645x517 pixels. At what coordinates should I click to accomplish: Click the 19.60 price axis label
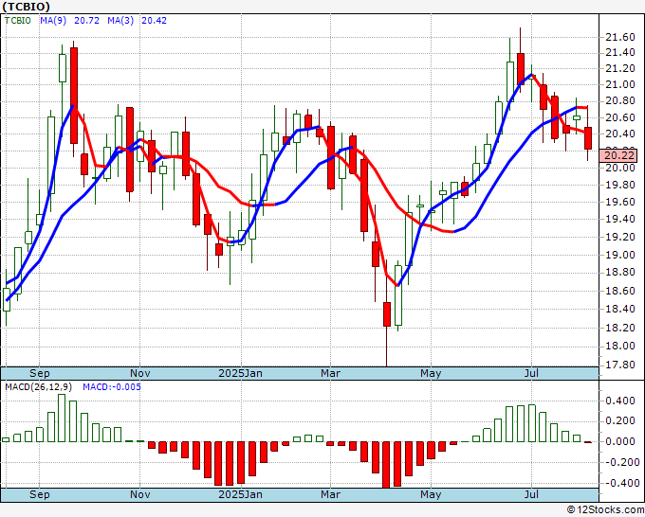pos(620,202)
